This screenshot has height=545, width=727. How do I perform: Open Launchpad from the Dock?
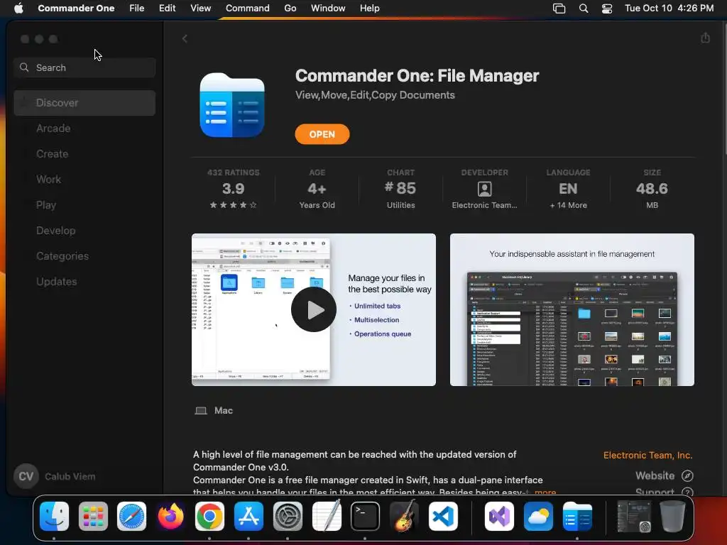(93, 517)
